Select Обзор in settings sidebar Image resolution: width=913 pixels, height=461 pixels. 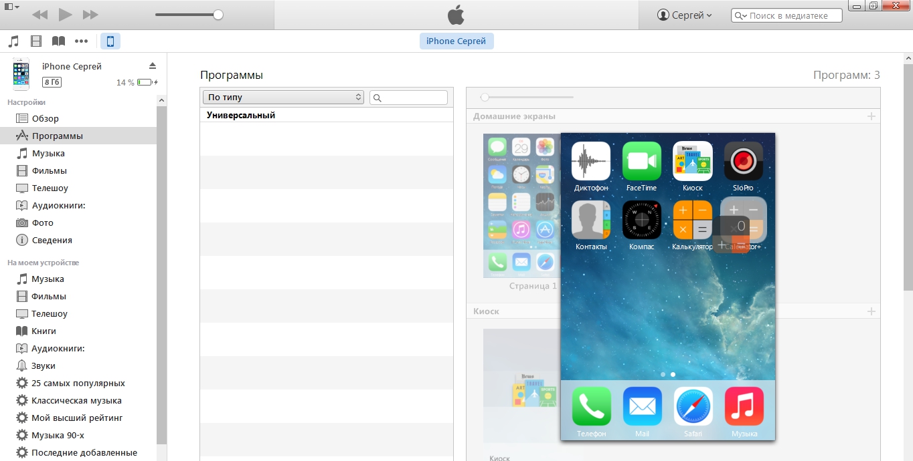(78, 118)
